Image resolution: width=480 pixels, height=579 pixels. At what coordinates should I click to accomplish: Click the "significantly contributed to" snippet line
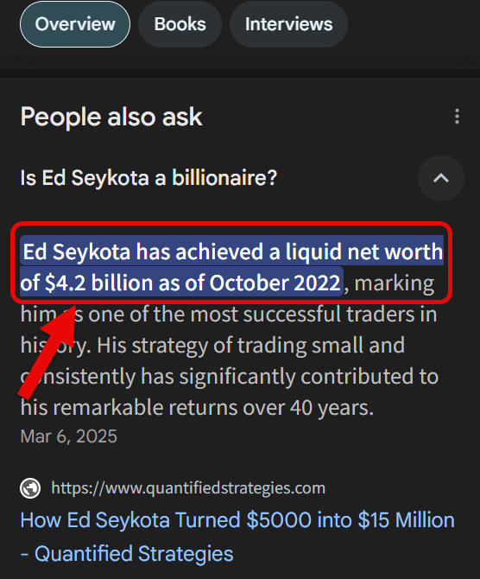(x=230, y=377)
